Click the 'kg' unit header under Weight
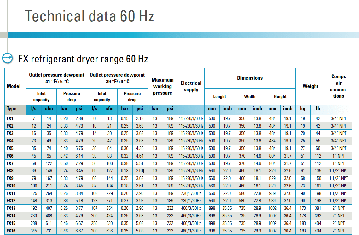 point(303,109)
